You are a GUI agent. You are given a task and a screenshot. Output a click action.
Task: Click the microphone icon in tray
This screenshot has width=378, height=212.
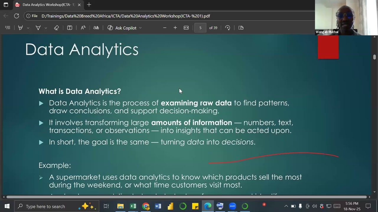point(300,206)
